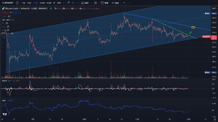Toggle visibility of the VRVP indicator
218x122 pixels.
[x=9, y=16]
